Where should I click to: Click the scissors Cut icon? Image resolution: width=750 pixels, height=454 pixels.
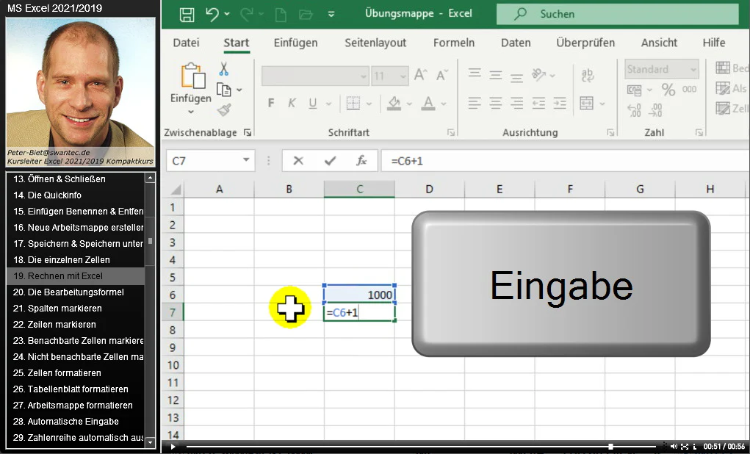(x=223, y=69)
